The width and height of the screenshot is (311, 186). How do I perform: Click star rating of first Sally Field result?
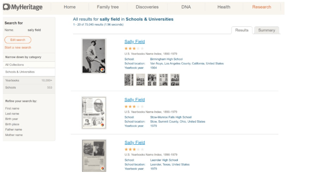click(134, 48)
